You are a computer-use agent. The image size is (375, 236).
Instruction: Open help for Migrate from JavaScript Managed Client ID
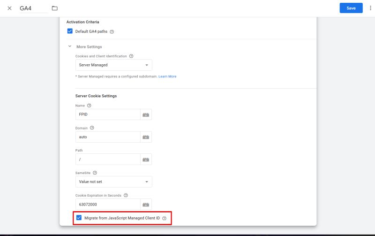tap(164, 218)
